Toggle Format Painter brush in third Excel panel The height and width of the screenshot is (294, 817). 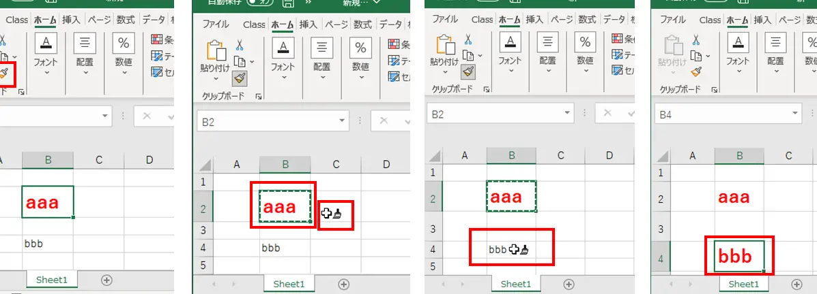[468, 72]
